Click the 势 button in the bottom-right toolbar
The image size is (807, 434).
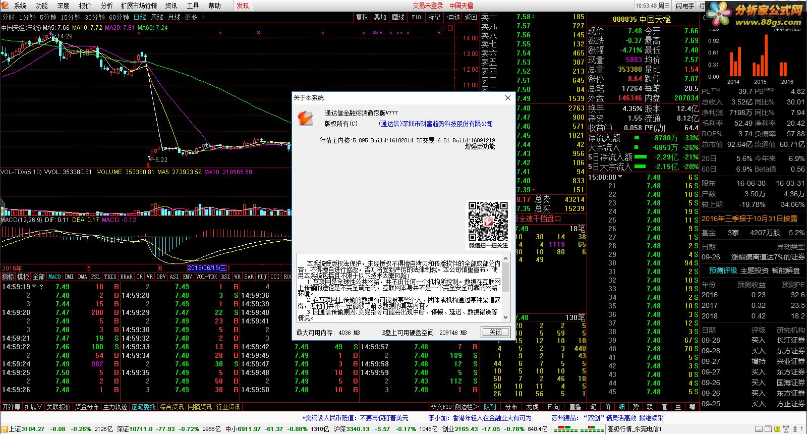coord(636,407)
